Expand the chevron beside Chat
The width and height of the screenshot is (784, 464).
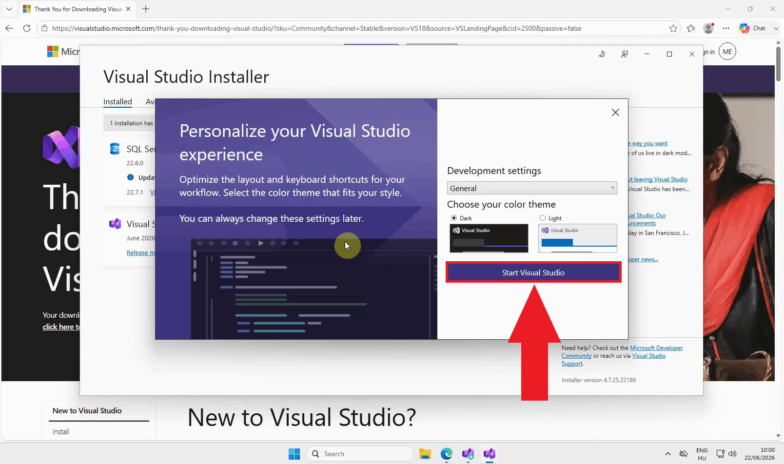(776, 28)
